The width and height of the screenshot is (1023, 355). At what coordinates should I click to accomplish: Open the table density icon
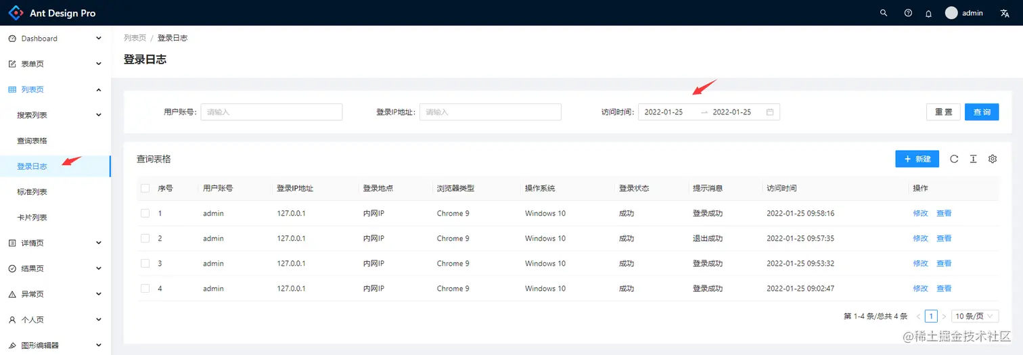pos(973,159)
